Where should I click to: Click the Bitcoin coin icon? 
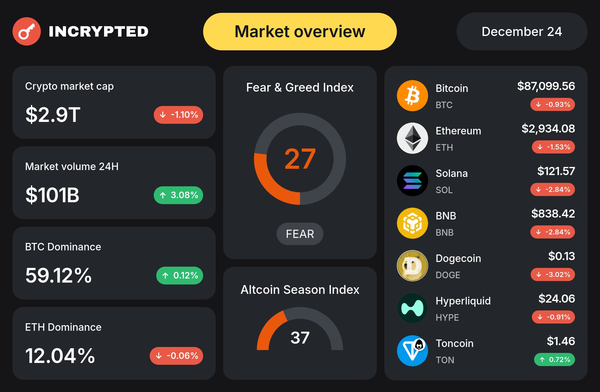(412, 96)
